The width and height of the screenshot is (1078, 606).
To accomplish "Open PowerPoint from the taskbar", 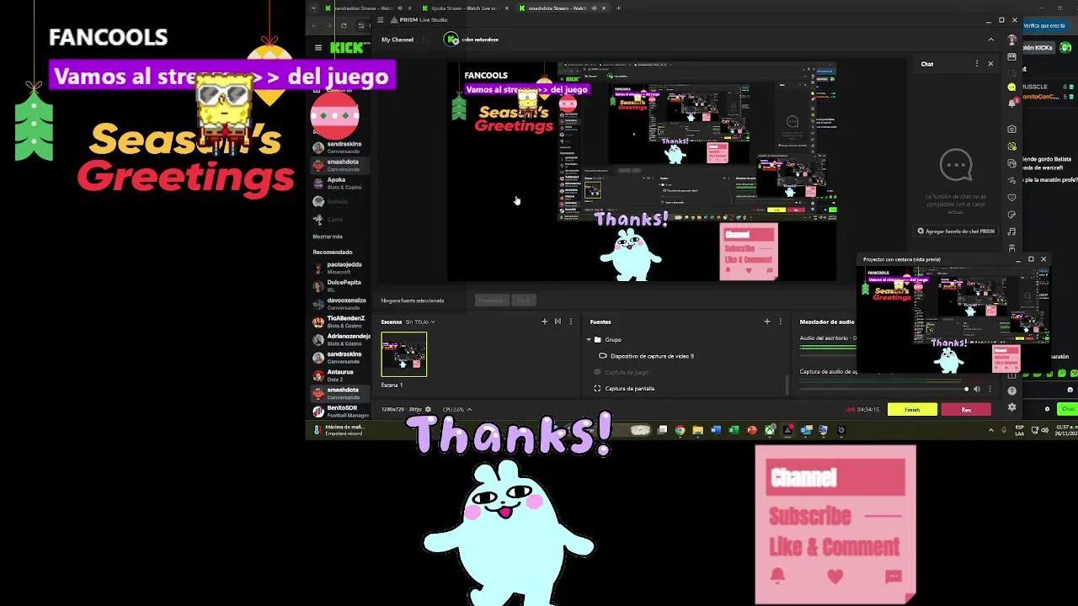I will click(x=752, y=430).
